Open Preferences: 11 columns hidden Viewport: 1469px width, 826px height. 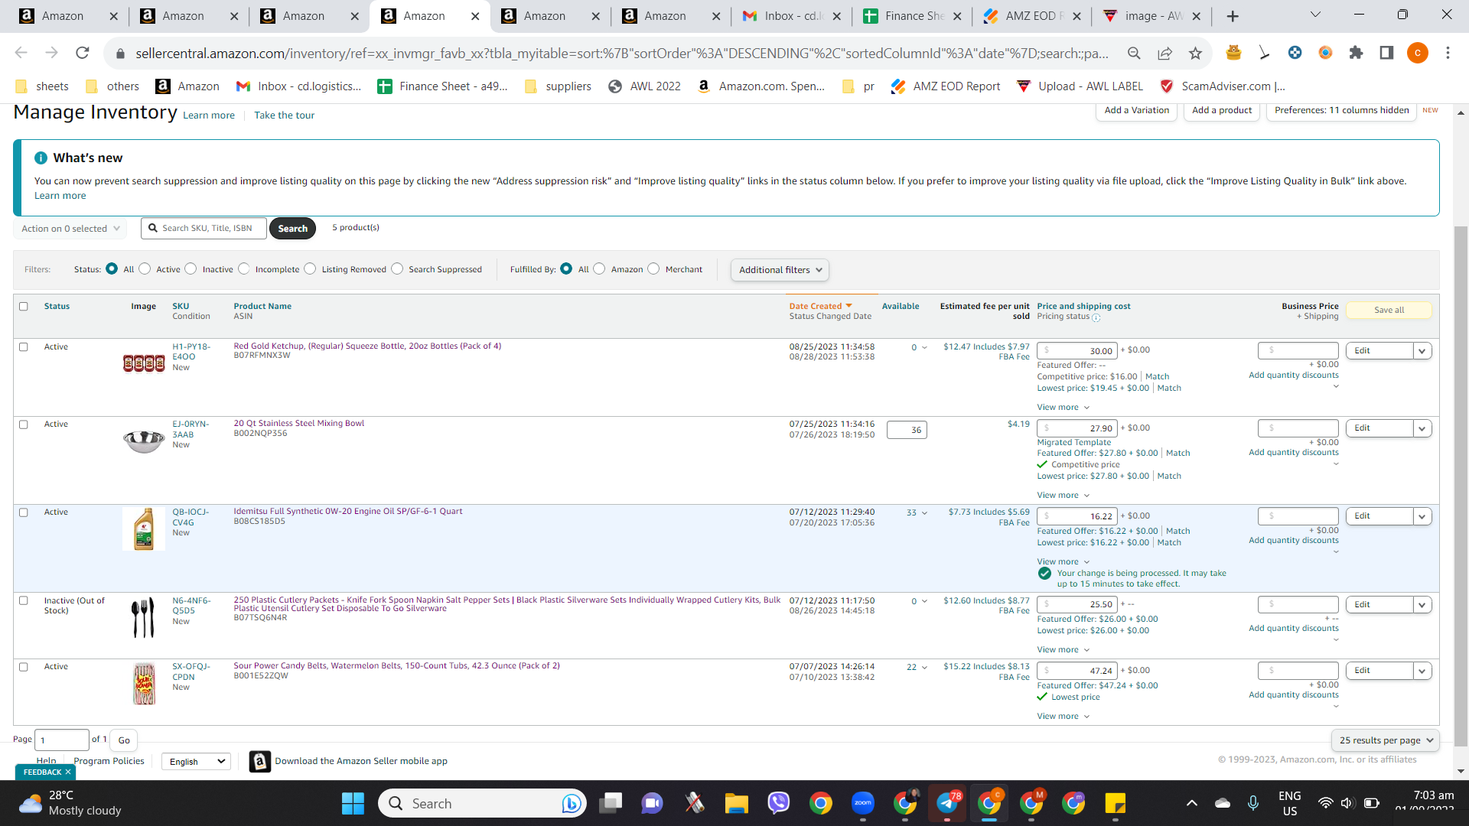(1341, 110)
